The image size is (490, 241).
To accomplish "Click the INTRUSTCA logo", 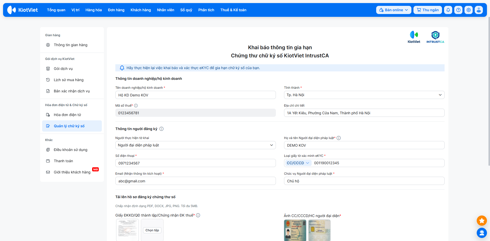I will pyautogui.click(x=435, y=37).
